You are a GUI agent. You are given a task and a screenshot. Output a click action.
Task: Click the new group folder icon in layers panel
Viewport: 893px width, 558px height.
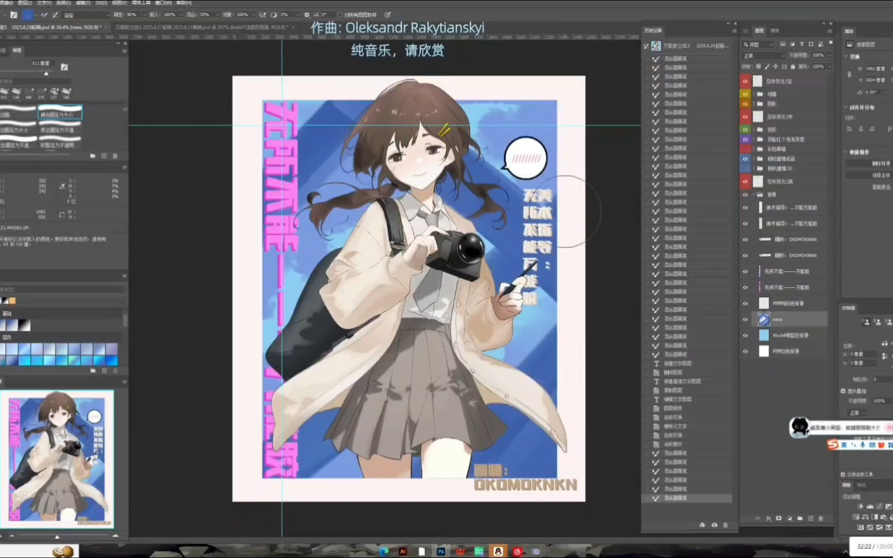tap(800, 518)
